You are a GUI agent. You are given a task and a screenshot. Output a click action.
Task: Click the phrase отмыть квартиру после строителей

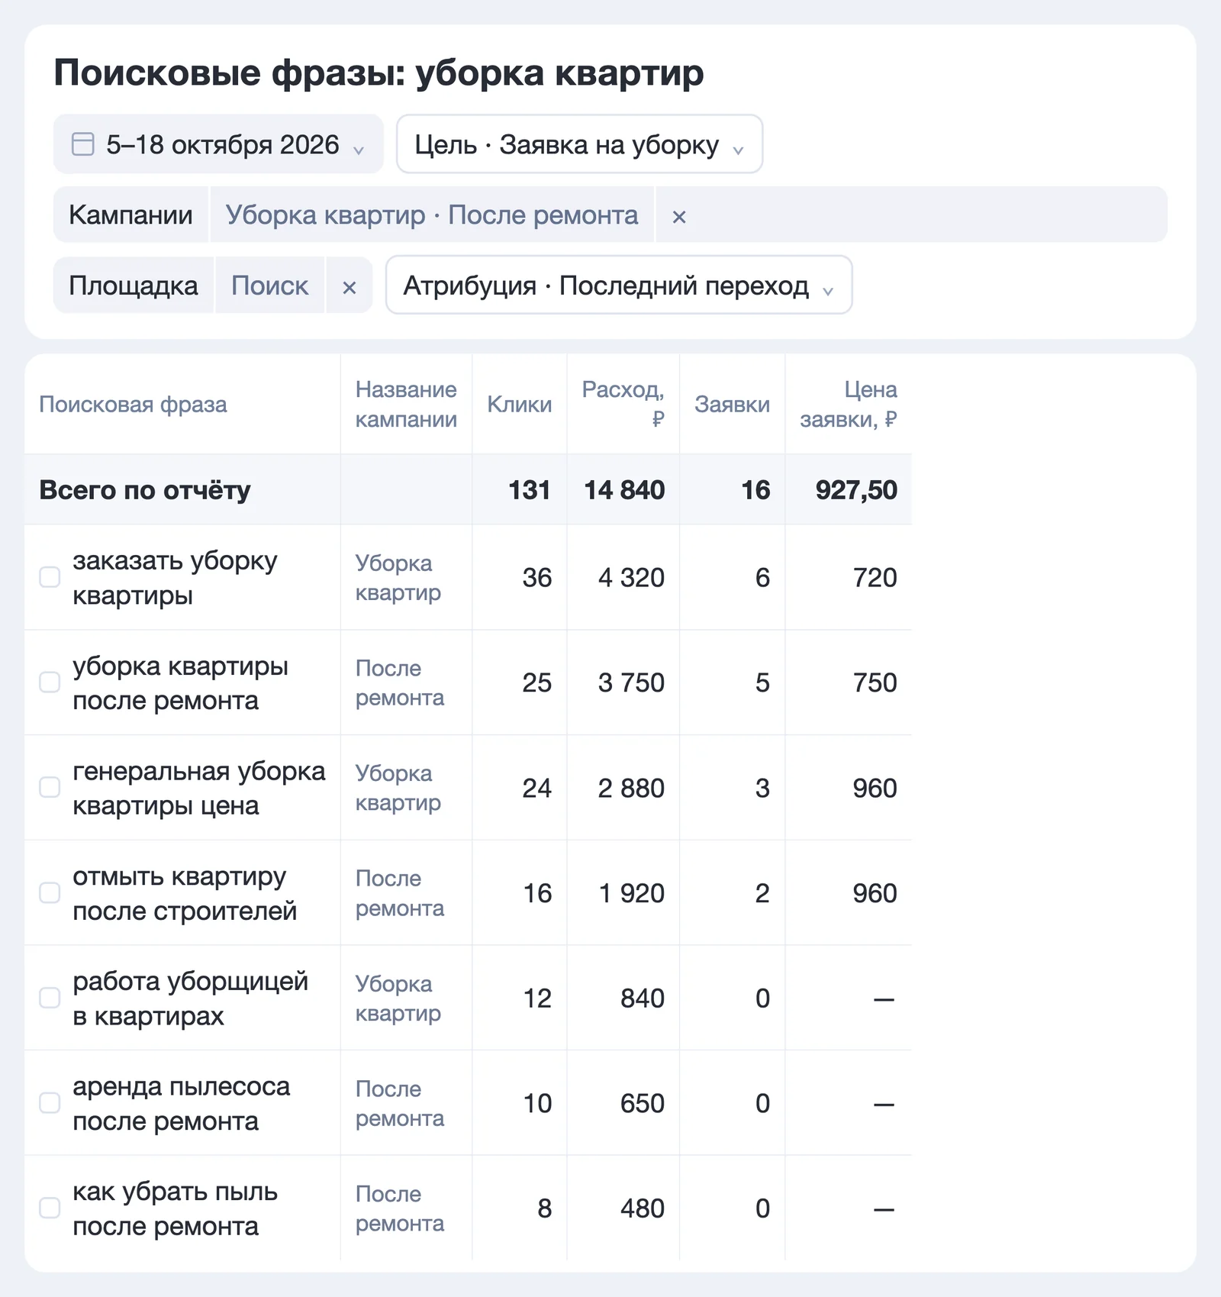185,893
